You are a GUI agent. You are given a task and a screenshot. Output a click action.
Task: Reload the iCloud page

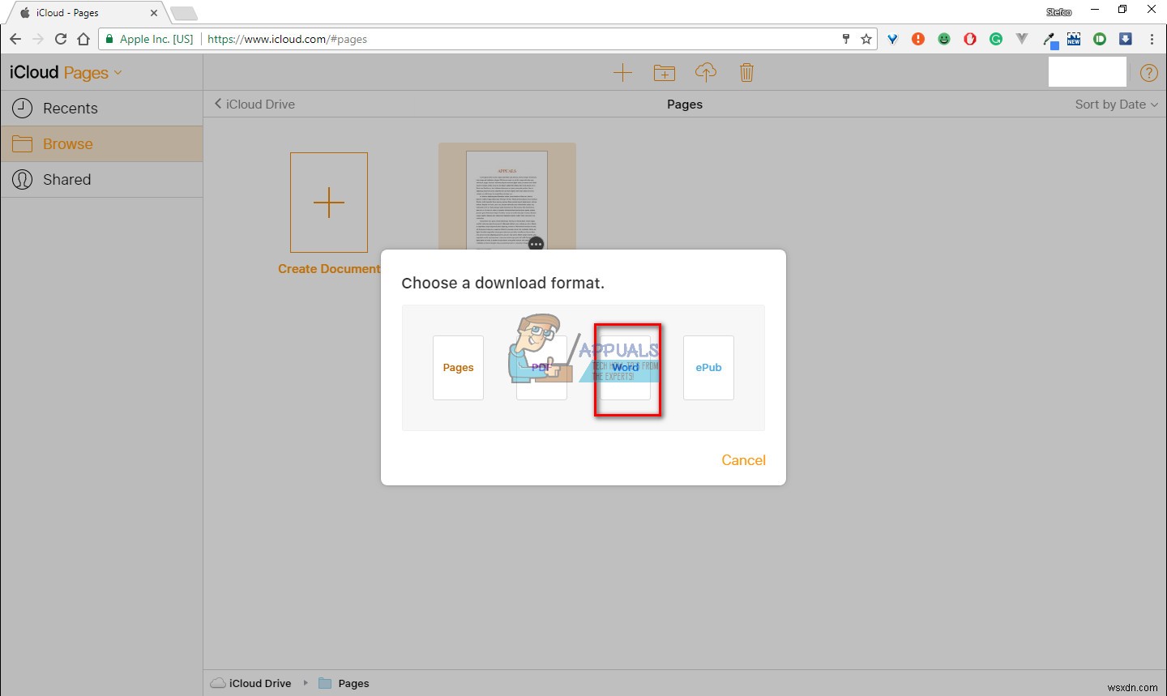[61, 39]
